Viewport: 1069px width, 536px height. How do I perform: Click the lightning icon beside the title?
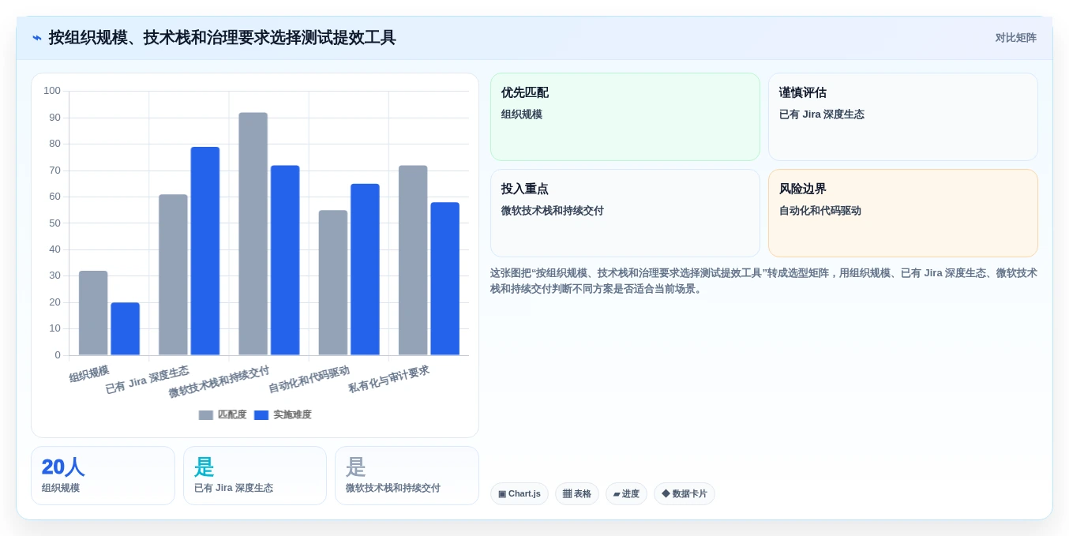(x=37, y=38)
